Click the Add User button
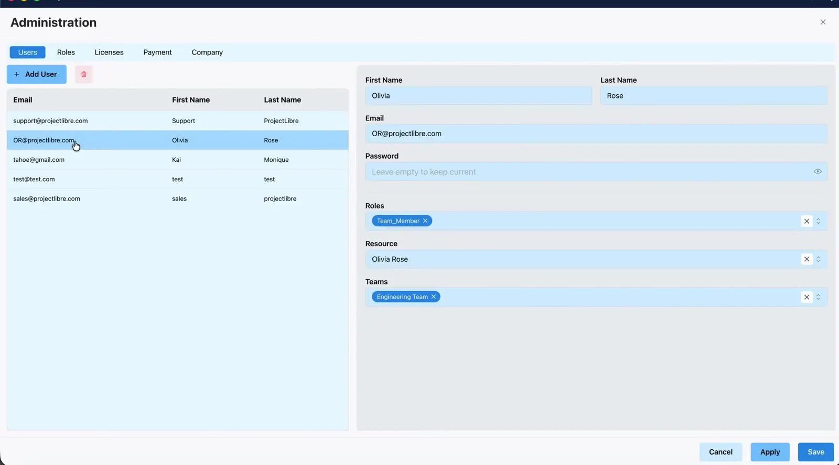The height and width of the screenshot is (465, 839). (37, 74)
